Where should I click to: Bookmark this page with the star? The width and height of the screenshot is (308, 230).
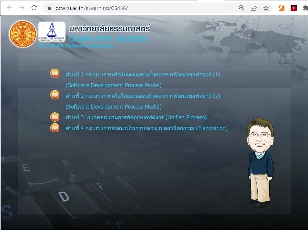266,8
